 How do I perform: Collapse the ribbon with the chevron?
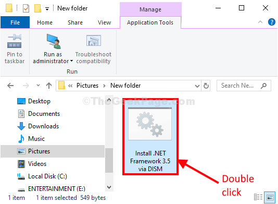point(260,22)
